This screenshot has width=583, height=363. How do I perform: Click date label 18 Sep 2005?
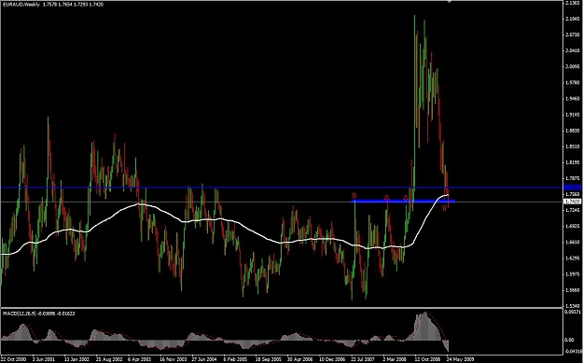point(268,359)
